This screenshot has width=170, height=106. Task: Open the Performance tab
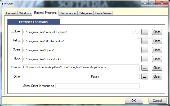[x=68, y=13]
